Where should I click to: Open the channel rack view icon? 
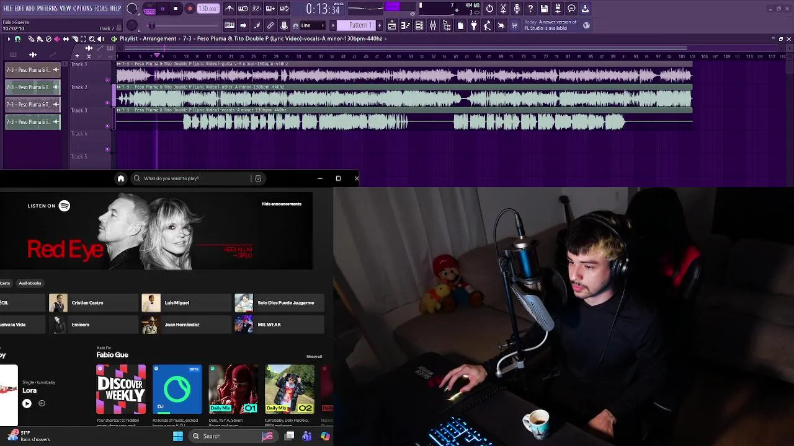coord(419,25)
